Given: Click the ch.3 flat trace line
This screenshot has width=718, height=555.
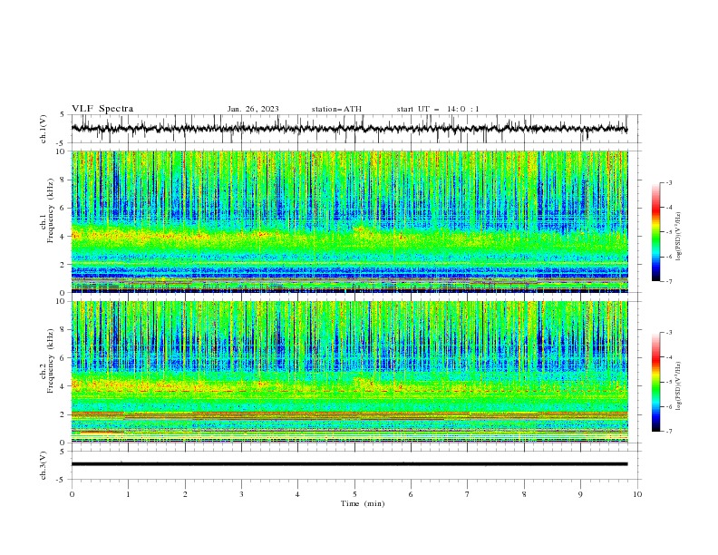Looking at the screenshot, I should click(349, 464).
